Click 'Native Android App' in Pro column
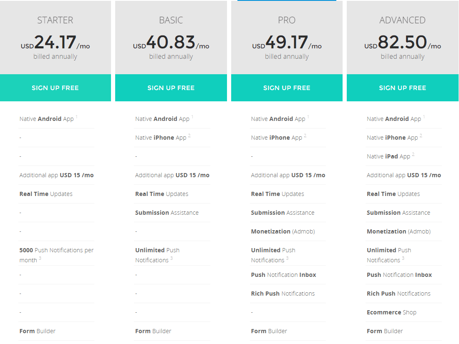The width and height of the screenshot is (459, 344). coord(278,119)
